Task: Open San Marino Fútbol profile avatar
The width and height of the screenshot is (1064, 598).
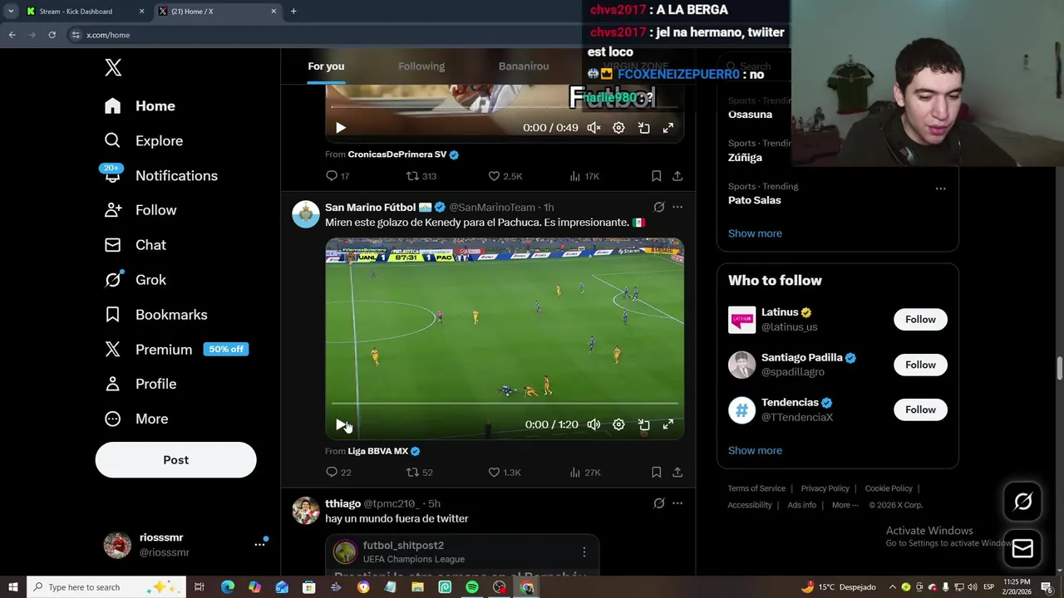Action: coord(306,214)
